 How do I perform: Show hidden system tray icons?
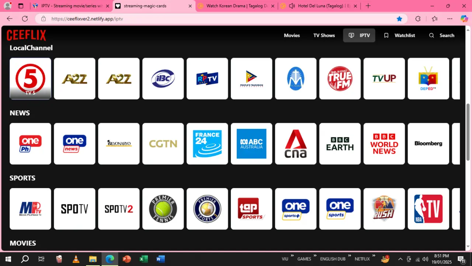coord(400,259)
